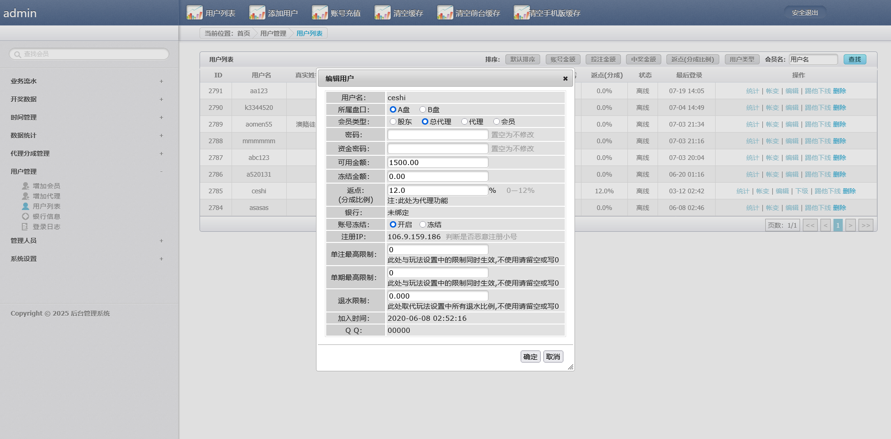The height and width of the screenshot is (439, 891).
Task: Choose 会员 as member type
Action: pyautogui.click(x=497, y=121)
